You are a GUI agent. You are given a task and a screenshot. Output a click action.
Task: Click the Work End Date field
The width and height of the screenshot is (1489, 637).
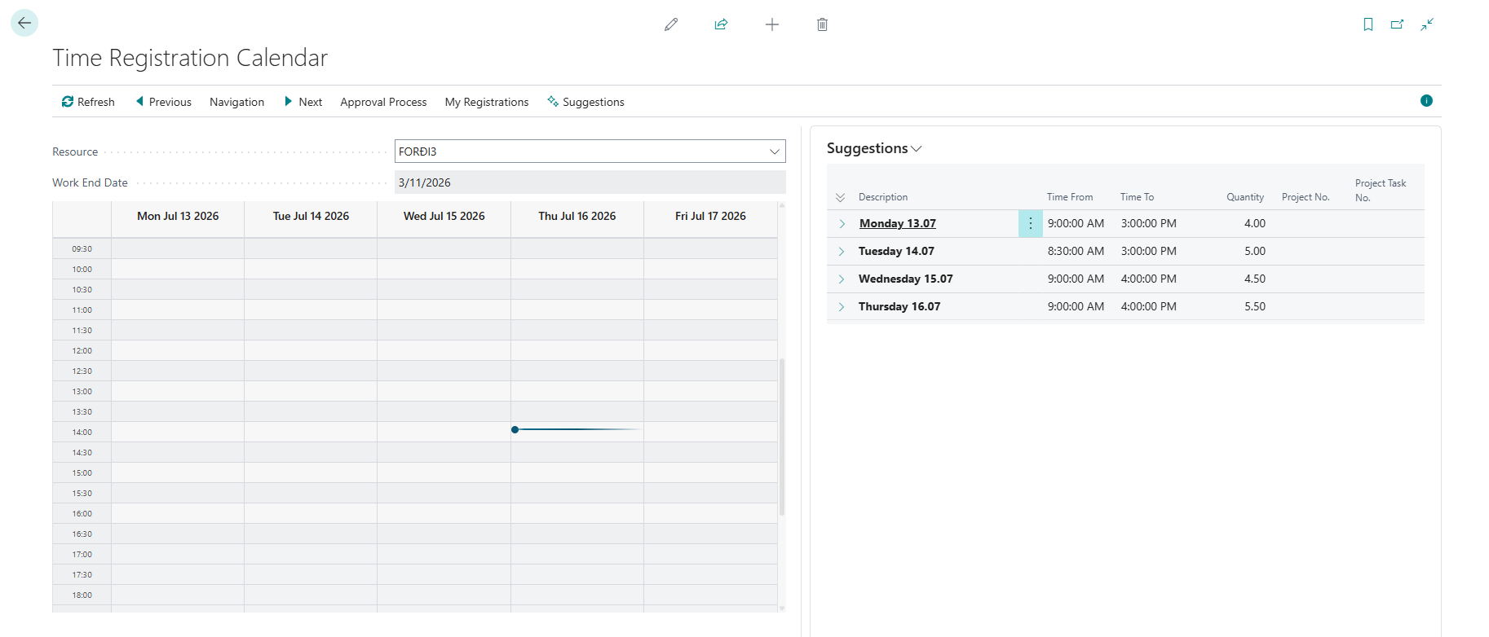(x=590, y=182)
